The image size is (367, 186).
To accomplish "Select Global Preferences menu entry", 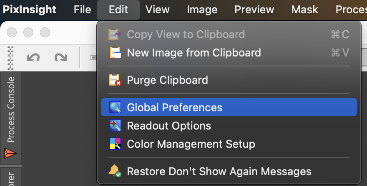I will point(229,107).
